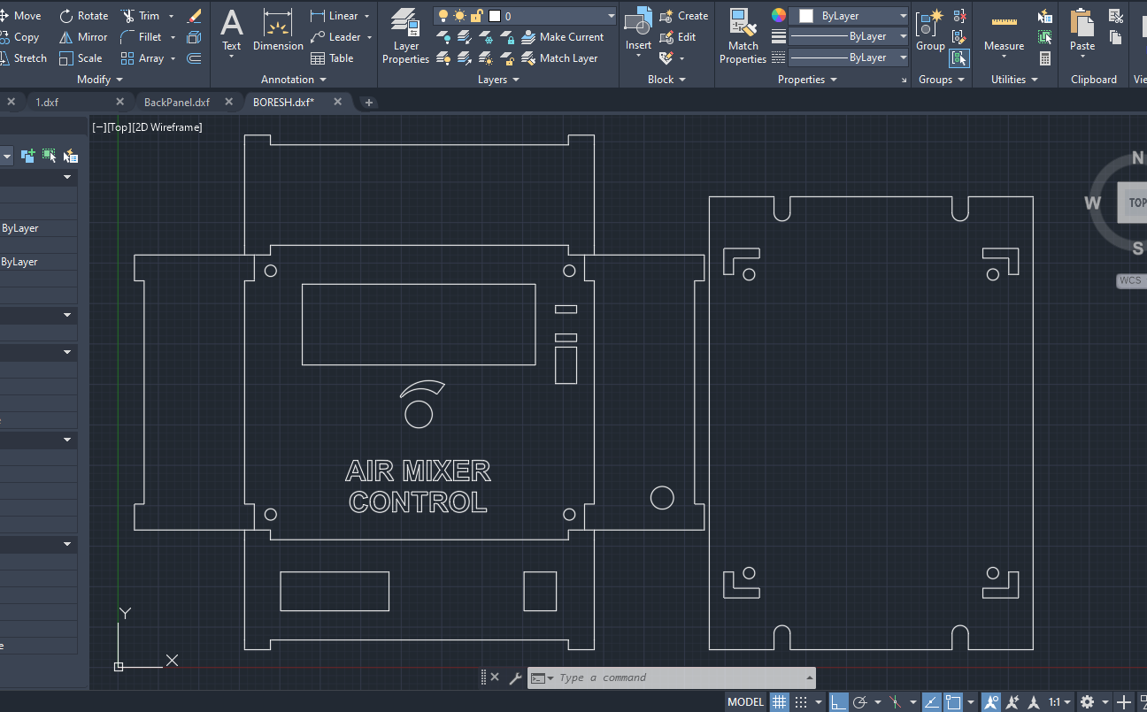The image size is (1147, 712).
Task: Toggle grid display in status bar
Action: [780, 702]
